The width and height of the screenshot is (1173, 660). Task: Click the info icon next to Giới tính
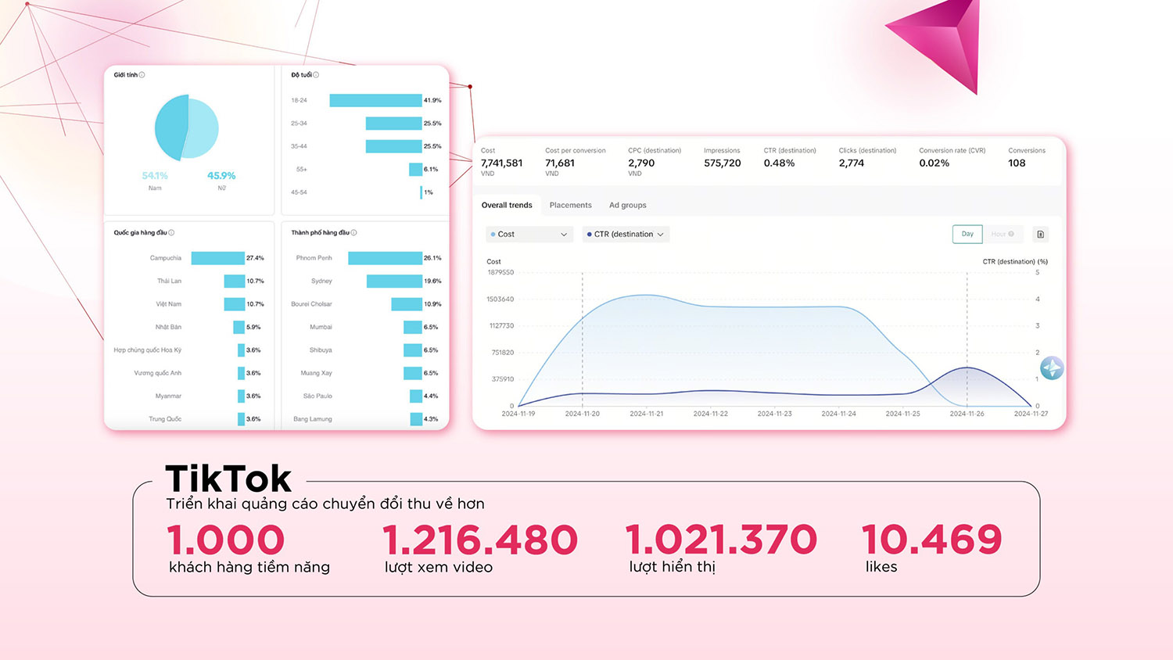(142, 75)
